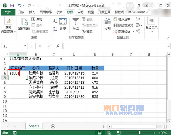Image resolution: width=172 pixels, height=135 pixels.
Task: Toggle the Filter funnel
Action: 75,21
